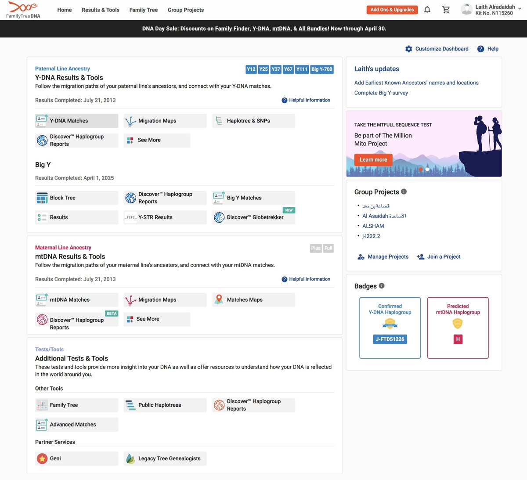
Task: Open the Al Asaidah group project
Action: tap(384, 216)
